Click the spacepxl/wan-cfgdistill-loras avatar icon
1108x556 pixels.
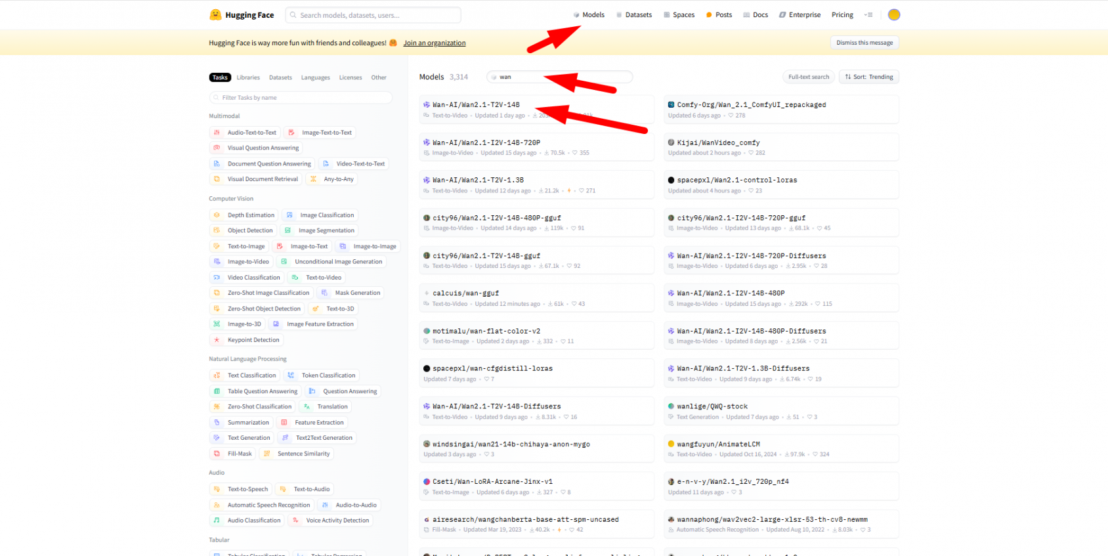point(427,369)
